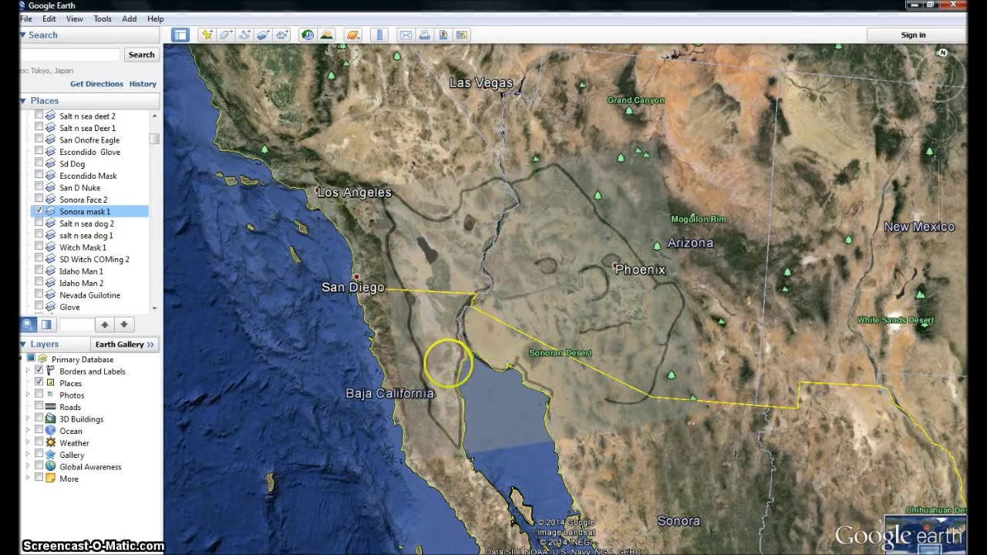Email the current view

click(x=406, y=35)
